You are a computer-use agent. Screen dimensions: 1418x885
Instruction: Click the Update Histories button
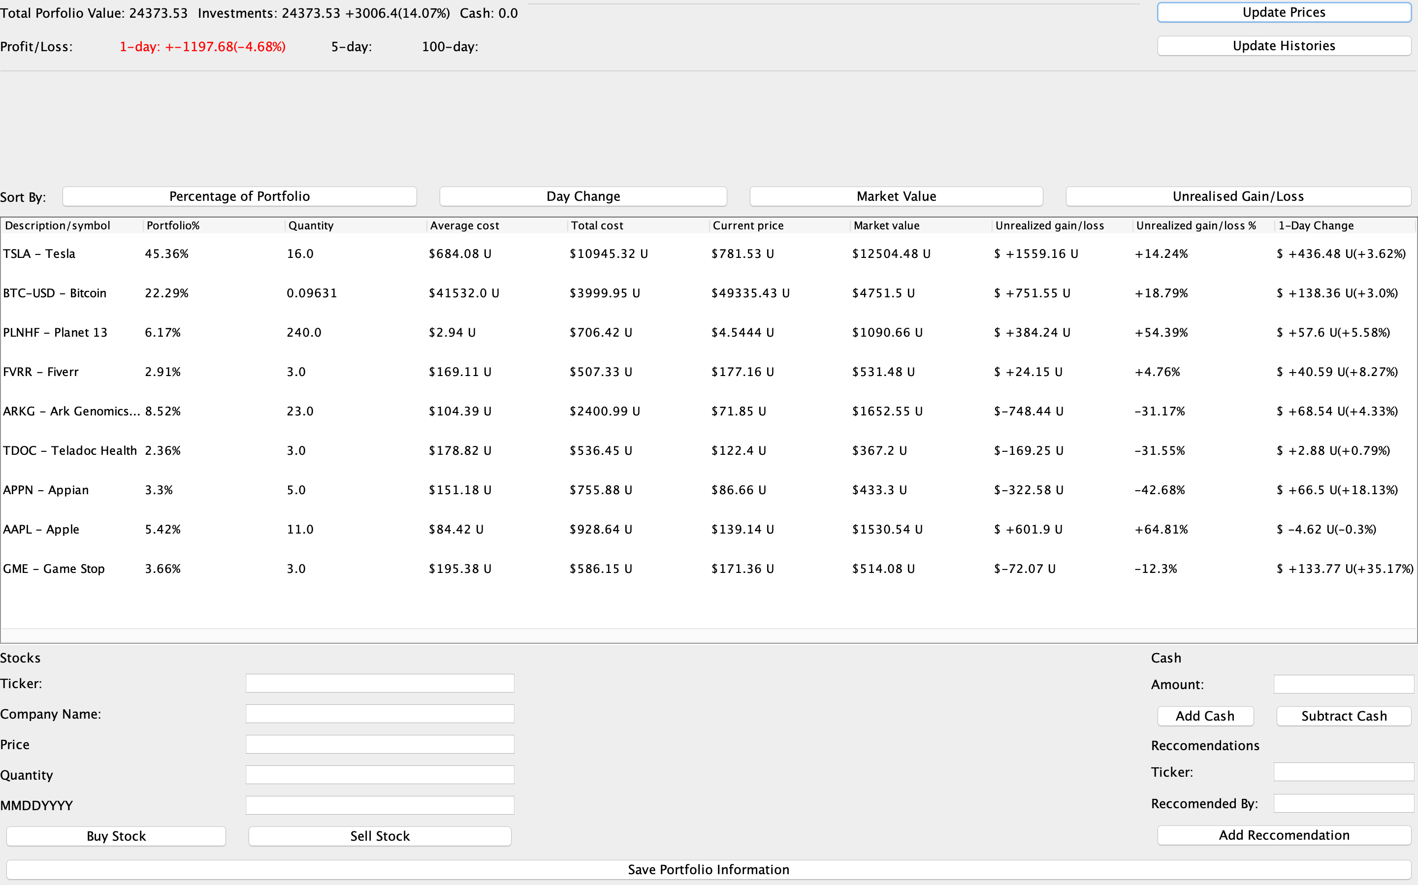(1284, 45)
